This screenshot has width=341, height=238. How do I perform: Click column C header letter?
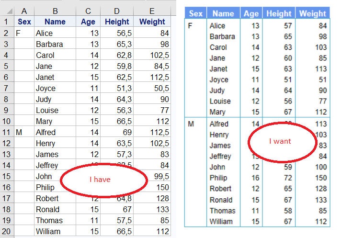click(x=88, y=11)
